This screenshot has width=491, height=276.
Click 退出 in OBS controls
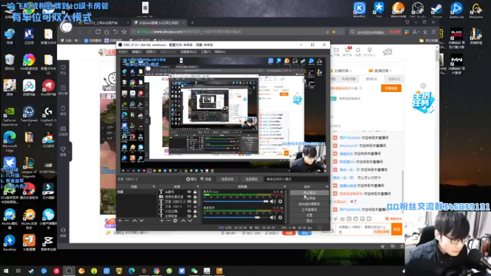[309, 221]
